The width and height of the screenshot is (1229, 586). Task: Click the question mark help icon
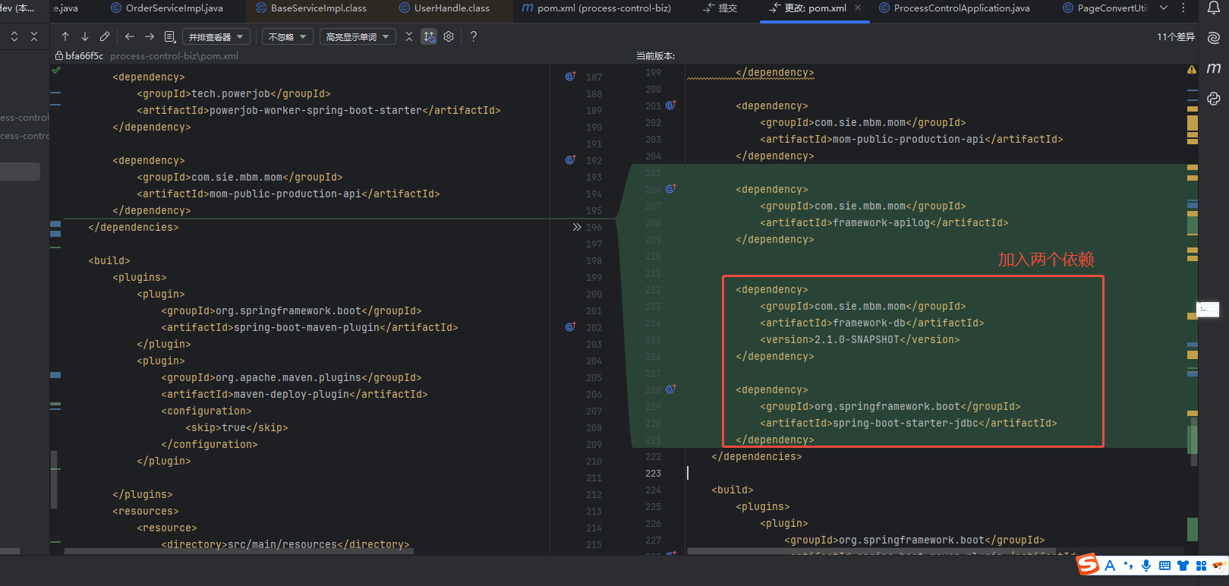(474, 36)
